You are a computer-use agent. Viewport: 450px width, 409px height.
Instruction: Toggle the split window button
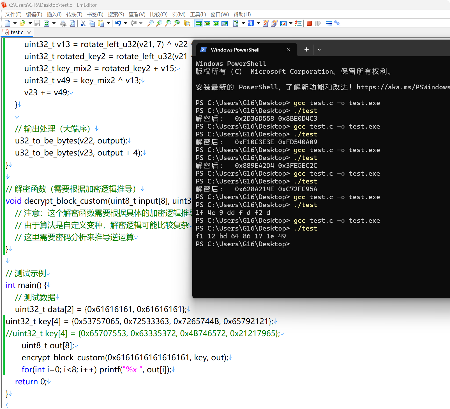[x=329, y=24]
